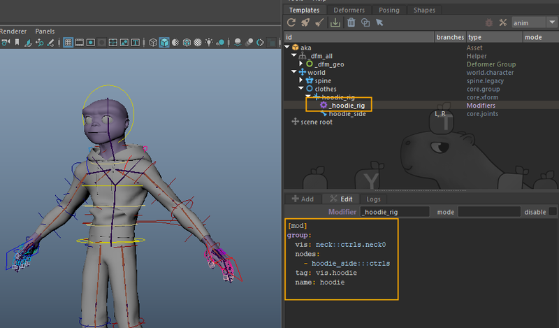Screen dimensions: 559x328
Task: Toggle smooth shaded cube display
Action: pos(164,43)
